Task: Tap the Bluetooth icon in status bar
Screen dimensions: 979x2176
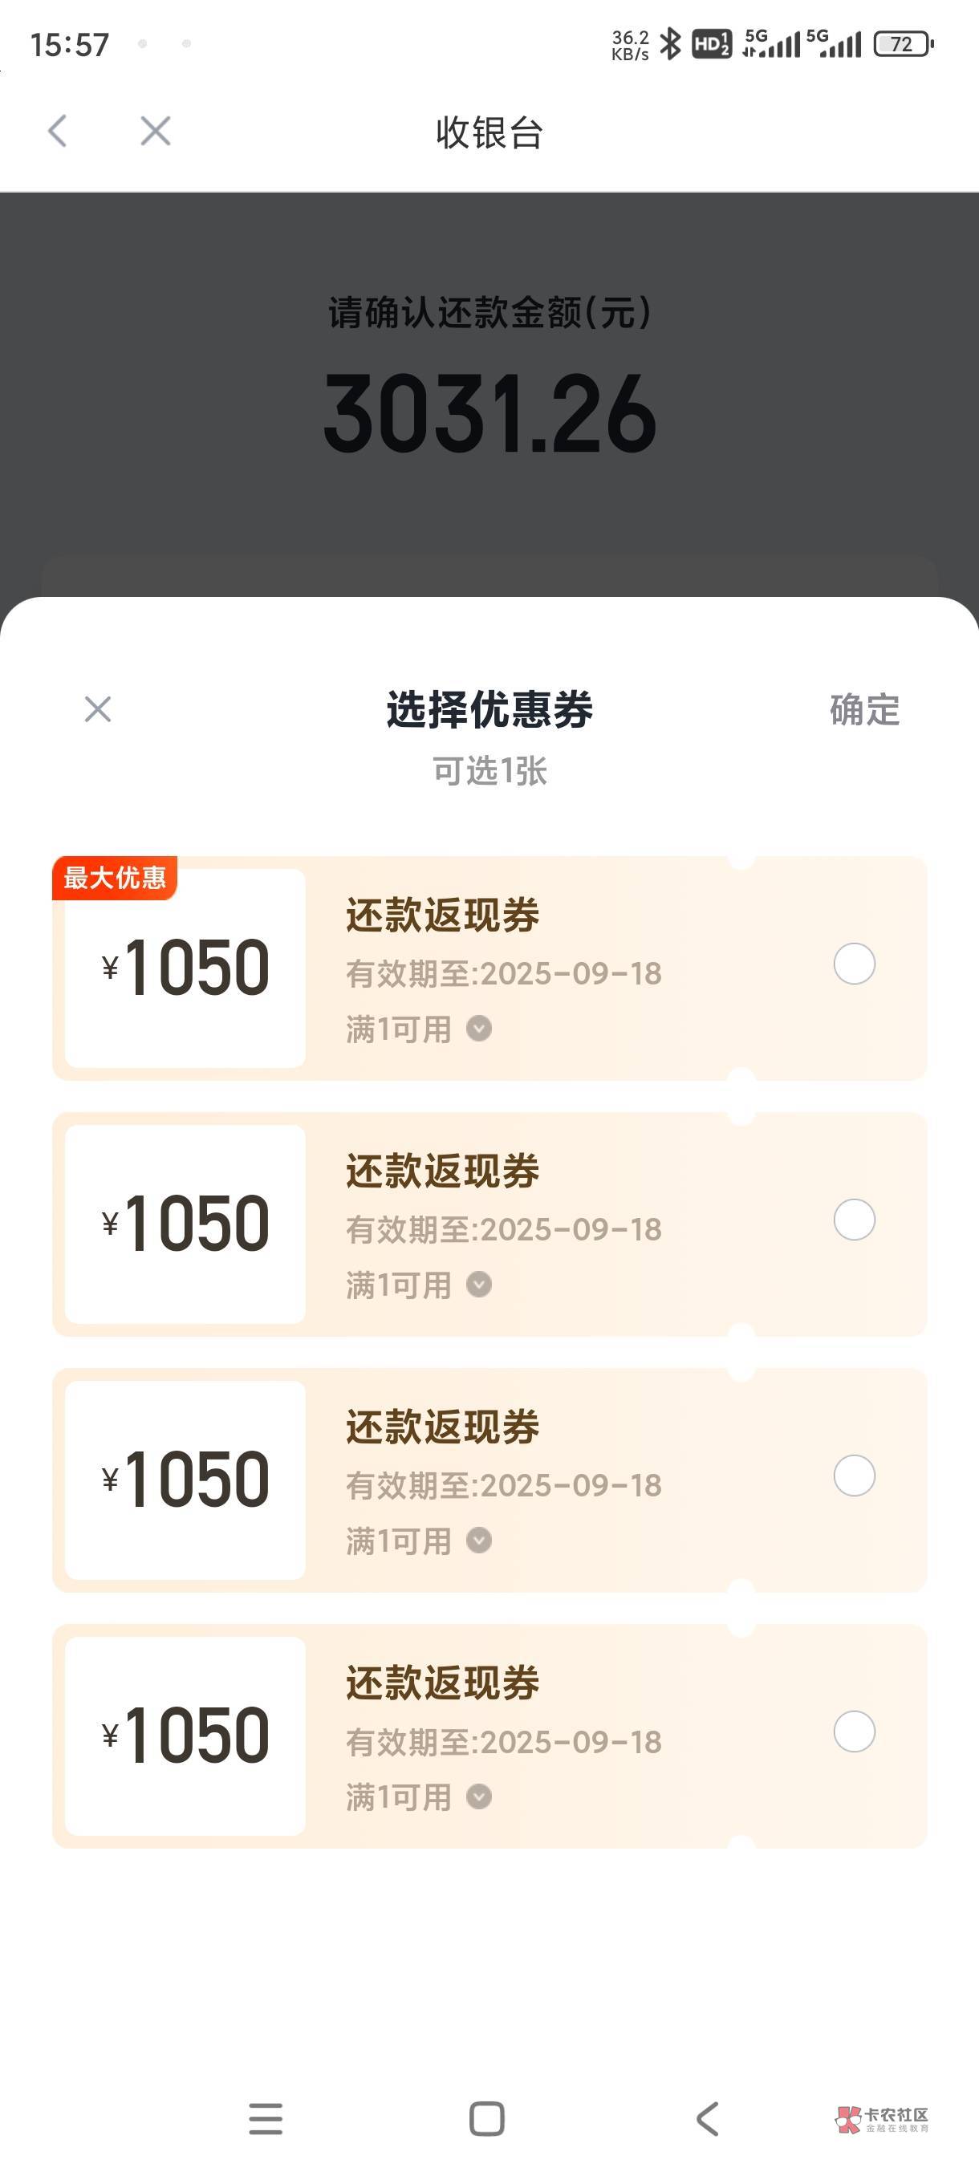Action: coord(670,44)
